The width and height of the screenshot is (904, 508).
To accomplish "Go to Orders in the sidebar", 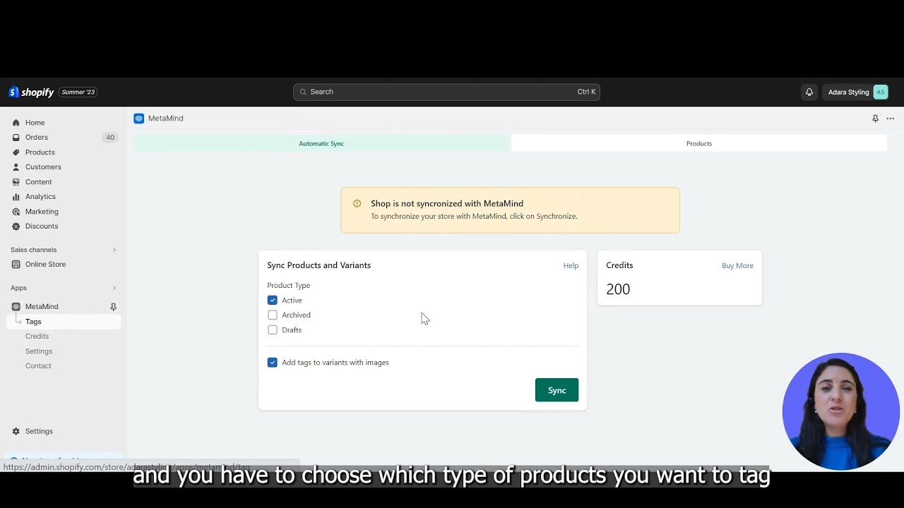I will 37,138.
